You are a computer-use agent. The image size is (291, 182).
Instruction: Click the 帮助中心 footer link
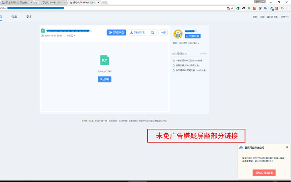pos(142,121)
